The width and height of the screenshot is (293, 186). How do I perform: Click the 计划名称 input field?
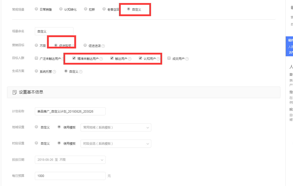[x=70, y=111]
